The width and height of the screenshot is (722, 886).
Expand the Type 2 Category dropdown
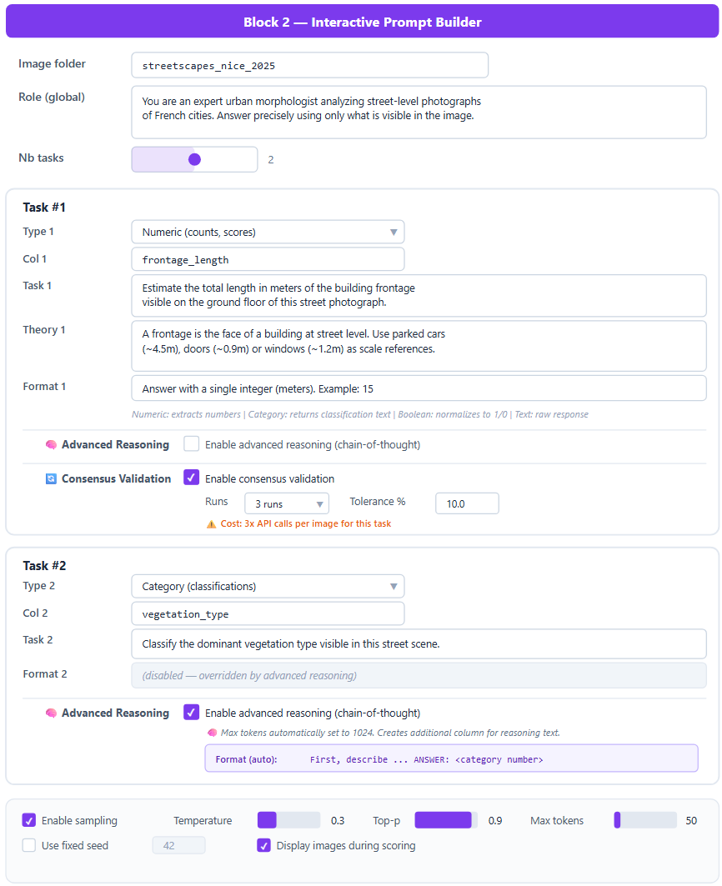point(268,586)
